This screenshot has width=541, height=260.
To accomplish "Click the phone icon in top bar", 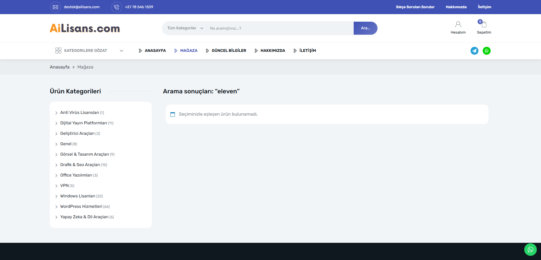I will click(x=117, y=7).
